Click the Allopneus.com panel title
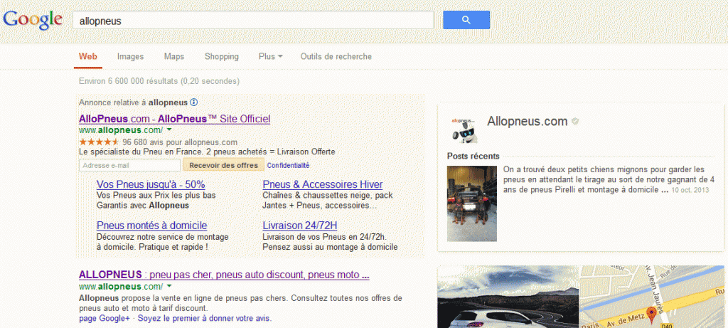The height and width of the screenshot is (328, 728). pyautogui.click(x=527, y=122)
